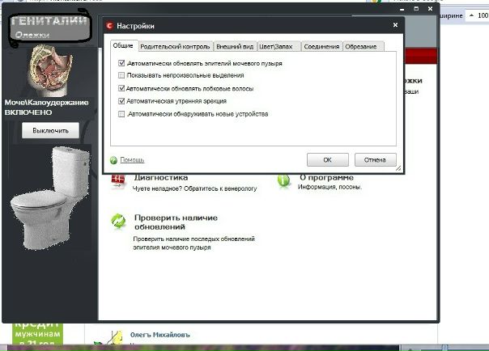Select the Соединения tab

pyautogui.click(x=321, y=47)
